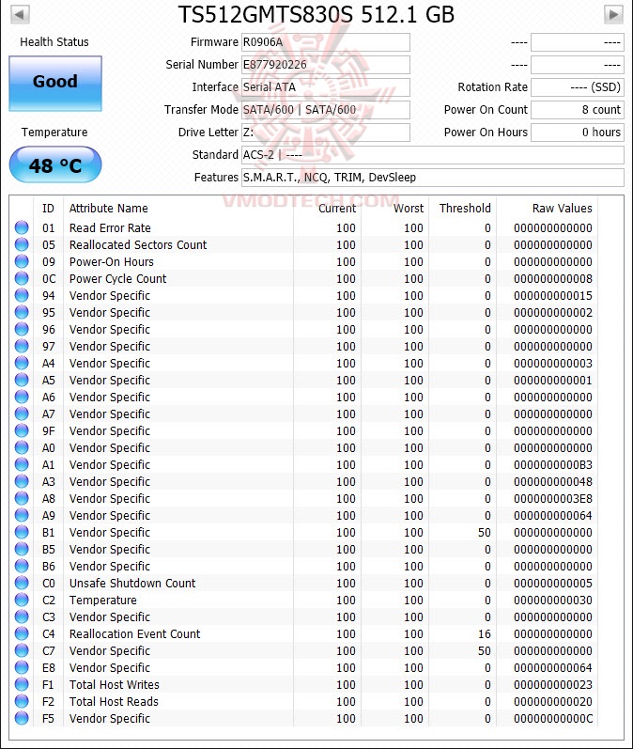
Task: Select the Total Host Writes row name
Action: [x=114, y=684]
